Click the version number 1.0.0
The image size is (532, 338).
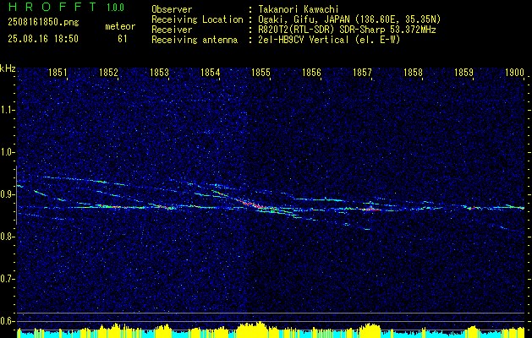[x=115, y=8]
